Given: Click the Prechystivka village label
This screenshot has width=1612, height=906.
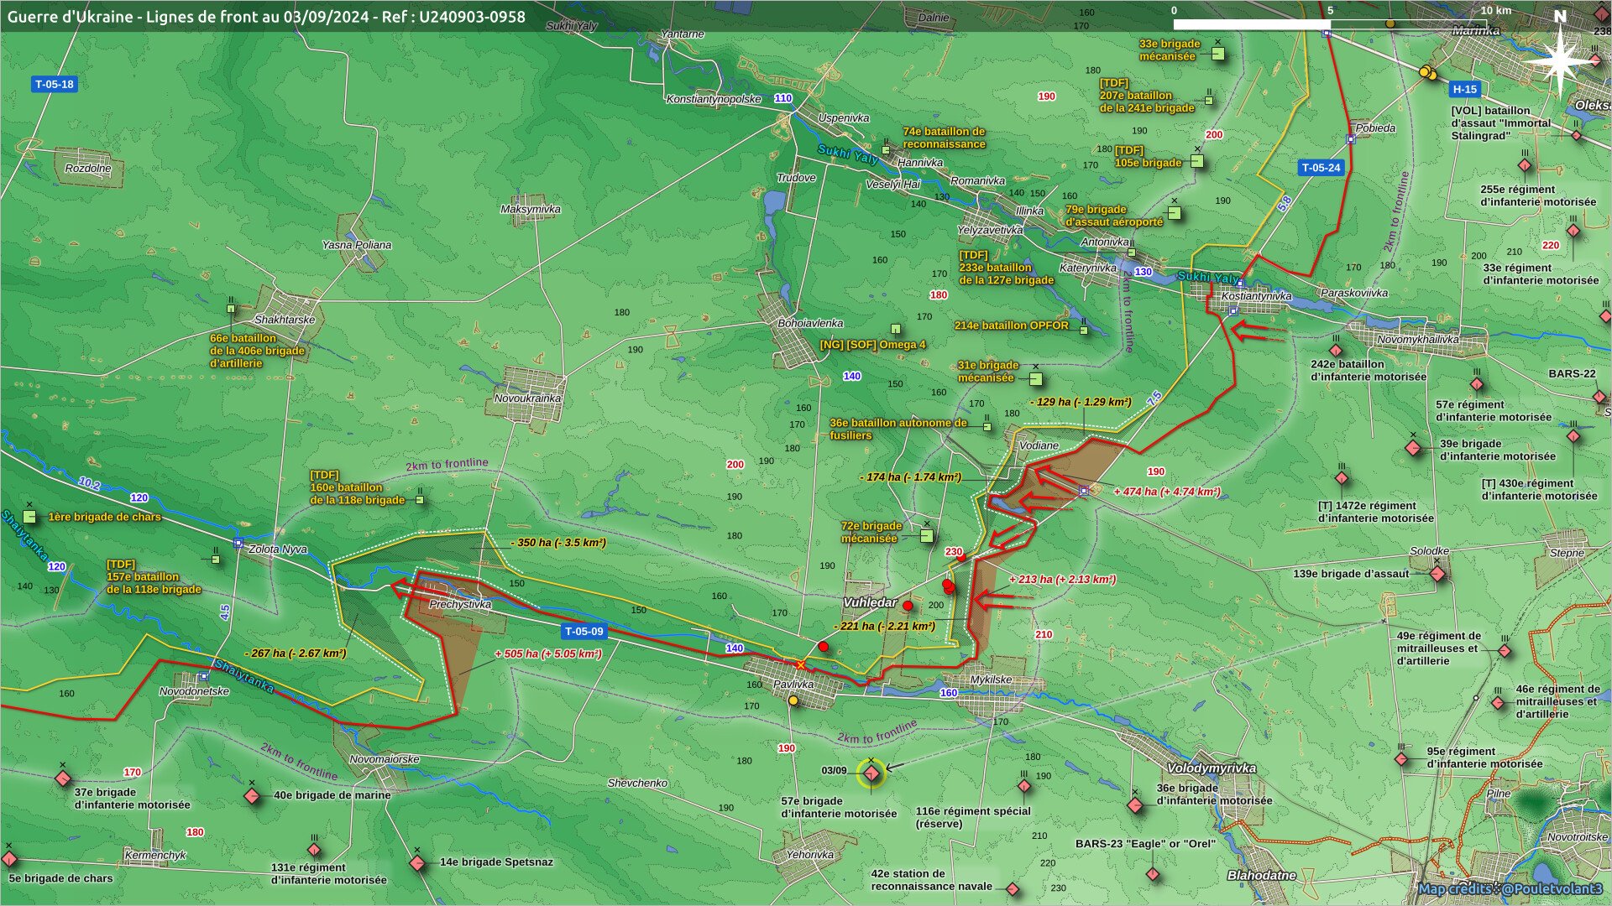Looking at the screenshot, I should click(x=460, y=604).
